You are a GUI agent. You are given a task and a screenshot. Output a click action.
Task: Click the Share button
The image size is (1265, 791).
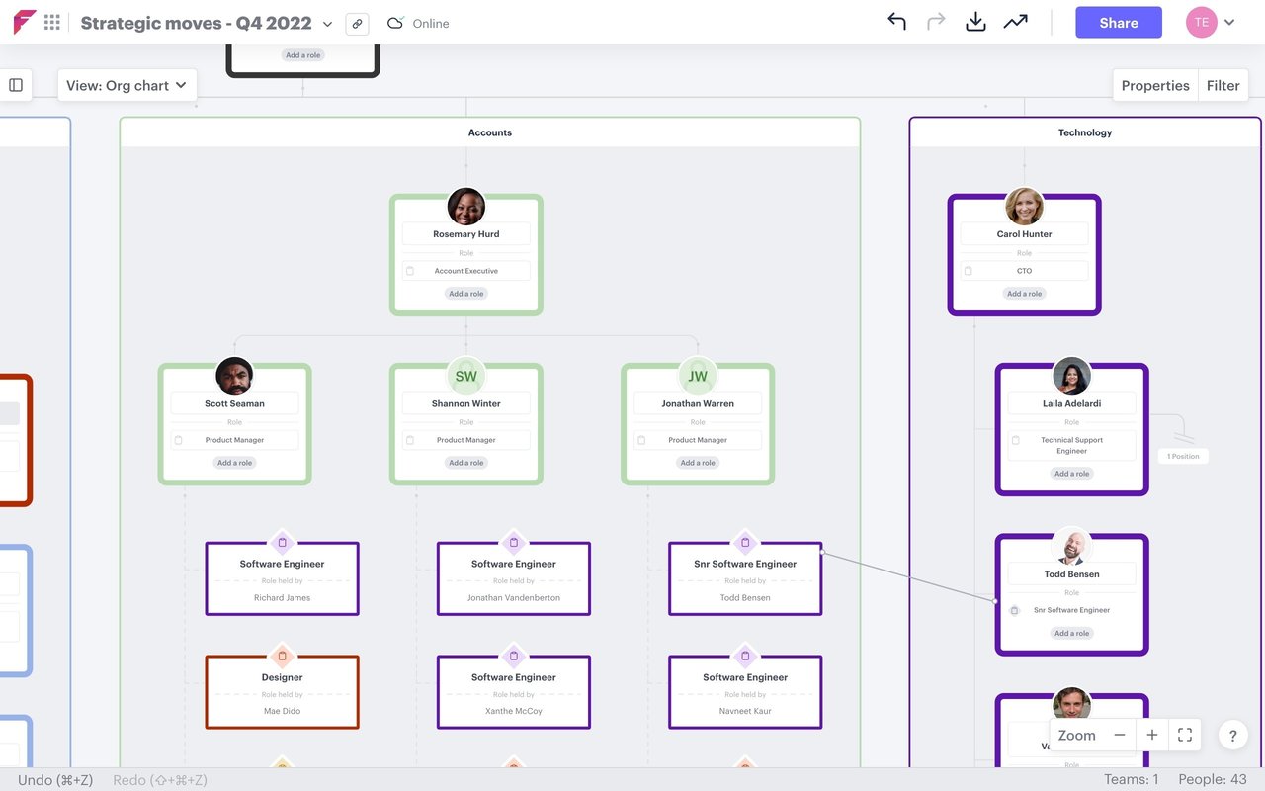(1118, 22)
